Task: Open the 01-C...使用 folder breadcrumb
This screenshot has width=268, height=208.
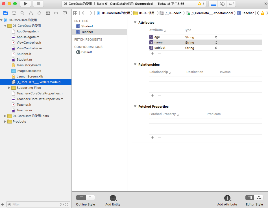Action: [144, 13]
